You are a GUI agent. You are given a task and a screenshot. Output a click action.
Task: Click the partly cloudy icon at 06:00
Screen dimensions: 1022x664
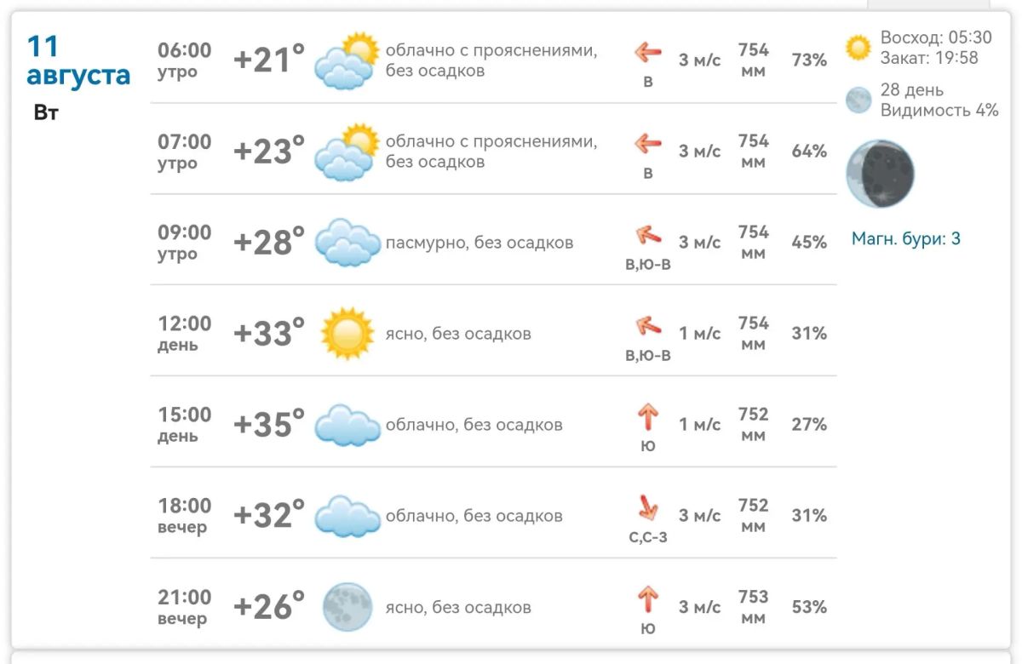(x=347, y=60)
